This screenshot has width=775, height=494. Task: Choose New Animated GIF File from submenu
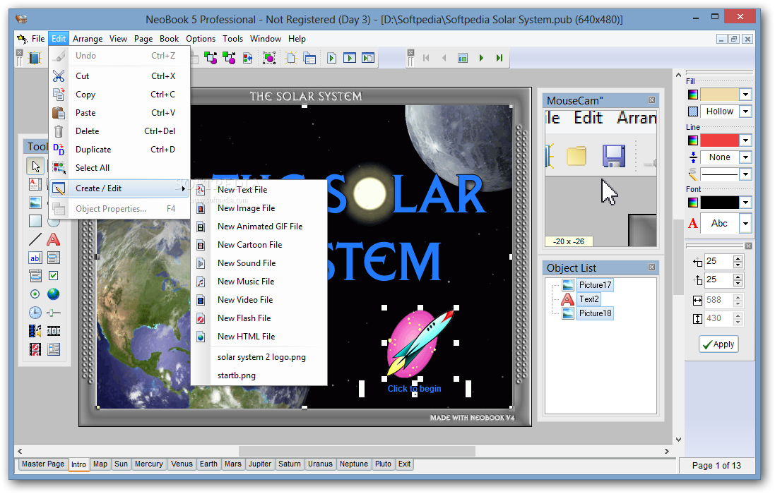(259, 227)
